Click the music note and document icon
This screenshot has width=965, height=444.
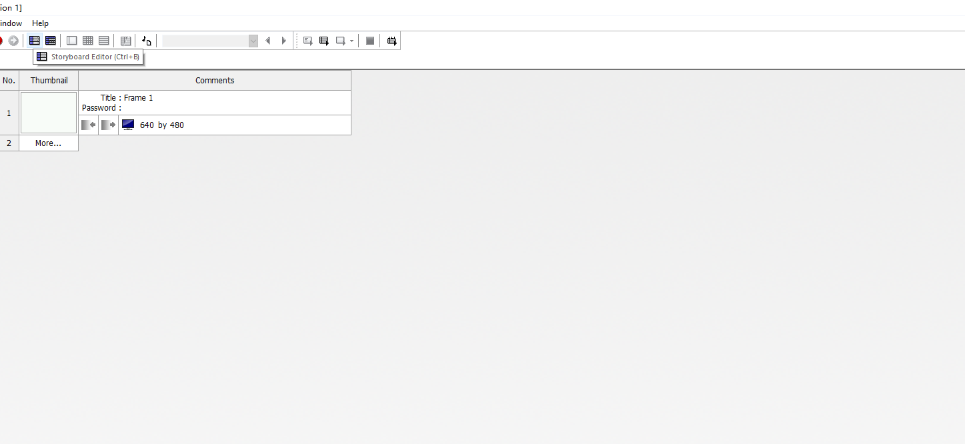(147, 41)
